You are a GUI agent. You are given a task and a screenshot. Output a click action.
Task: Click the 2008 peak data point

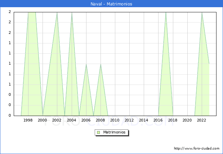pyautogui.click(x=101, y=64)
